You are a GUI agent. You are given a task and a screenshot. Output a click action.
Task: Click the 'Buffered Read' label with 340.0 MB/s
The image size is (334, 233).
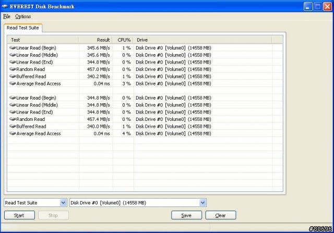31,126
